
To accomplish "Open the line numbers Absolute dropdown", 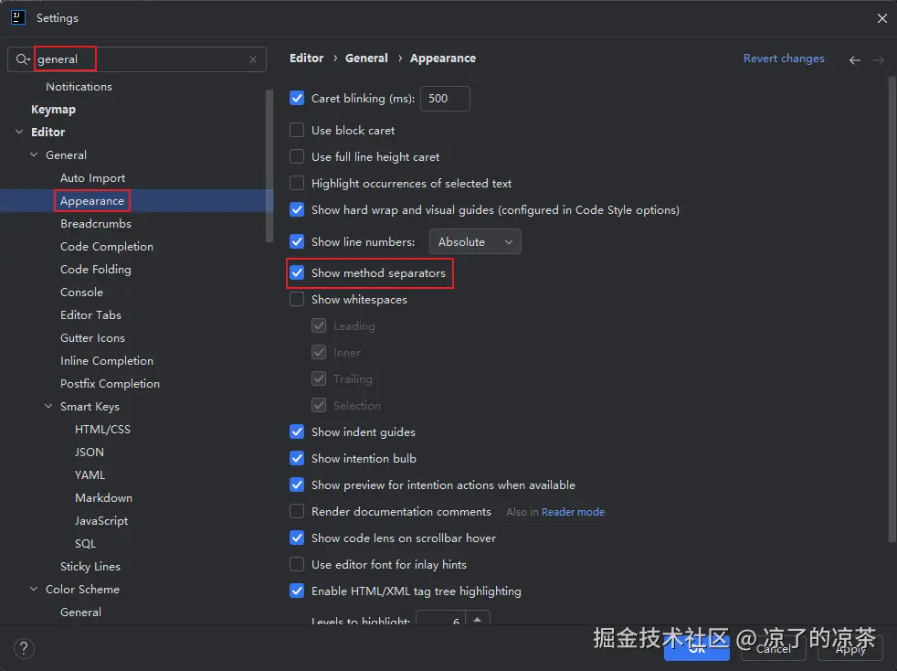I will (474, 242).
